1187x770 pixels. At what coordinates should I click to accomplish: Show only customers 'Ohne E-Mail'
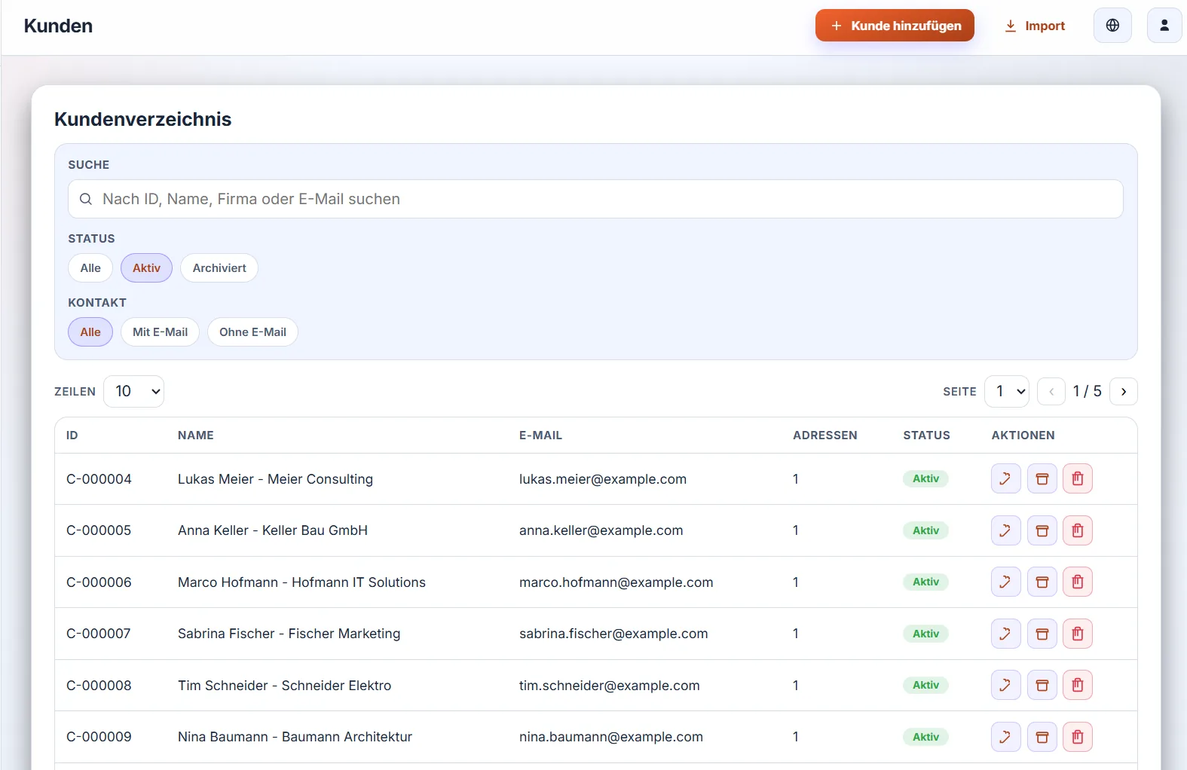(252, 332)
